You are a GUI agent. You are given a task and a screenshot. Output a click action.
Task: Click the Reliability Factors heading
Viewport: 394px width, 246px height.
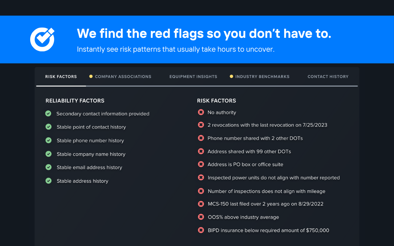click(75, 101)
